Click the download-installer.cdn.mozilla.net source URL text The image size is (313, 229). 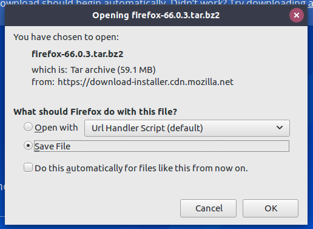click(x=146, y=82)
